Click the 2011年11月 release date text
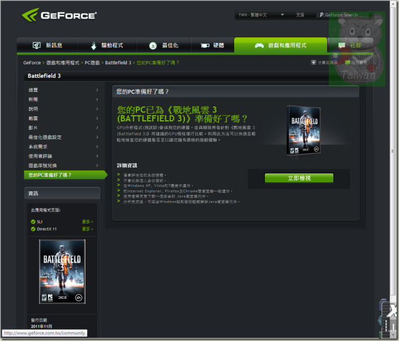The image size is (399, 341). 41,326
